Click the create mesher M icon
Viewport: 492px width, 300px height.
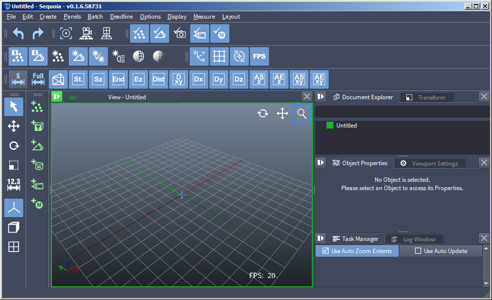pyautogui.click(x=37, y=204)
